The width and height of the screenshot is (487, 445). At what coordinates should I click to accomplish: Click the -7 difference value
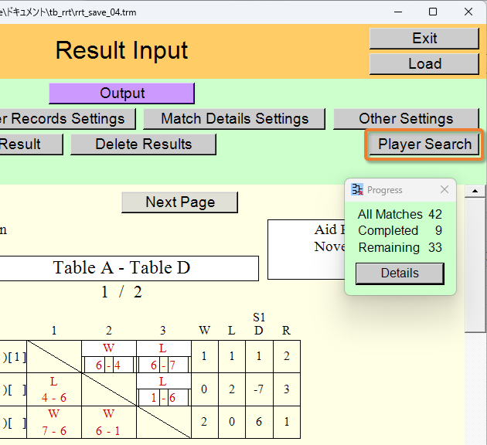[259, 389]
